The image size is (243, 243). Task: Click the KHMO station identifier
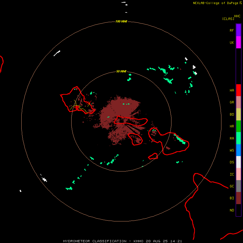pos(139,241)
